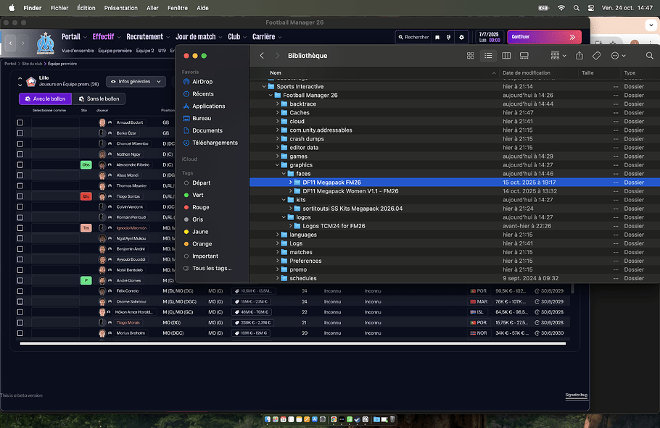
Task: Tick the checkbox beside Thomas Meunier
Action: point(20,185)
